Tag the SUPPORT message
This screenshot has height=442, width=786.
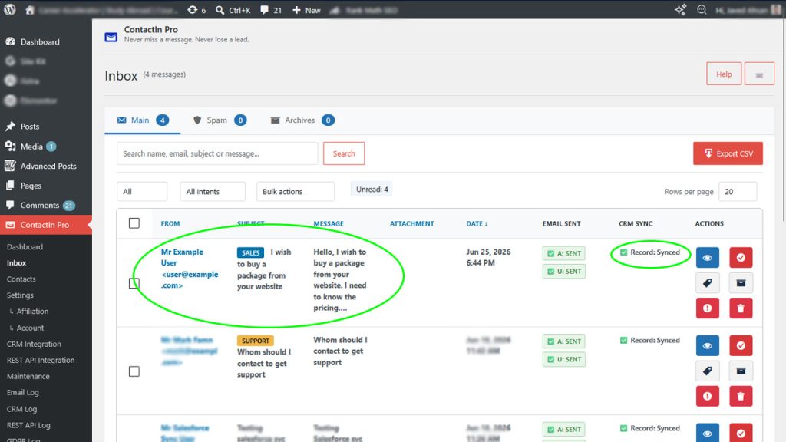(707, 371)
